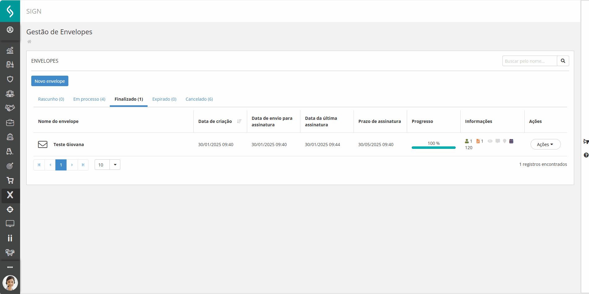The image size is (589, 294).
Task: Select the highlighted X sidebar icon
Action: (x=10, y=195)
